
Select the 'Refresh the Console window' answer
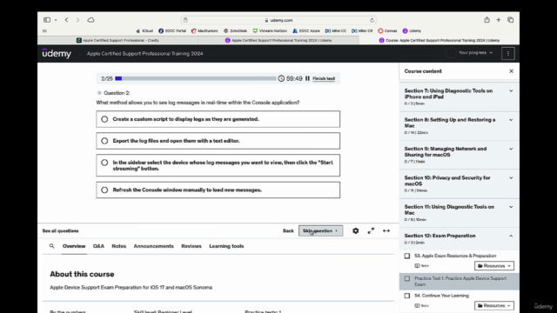point(218,190)
